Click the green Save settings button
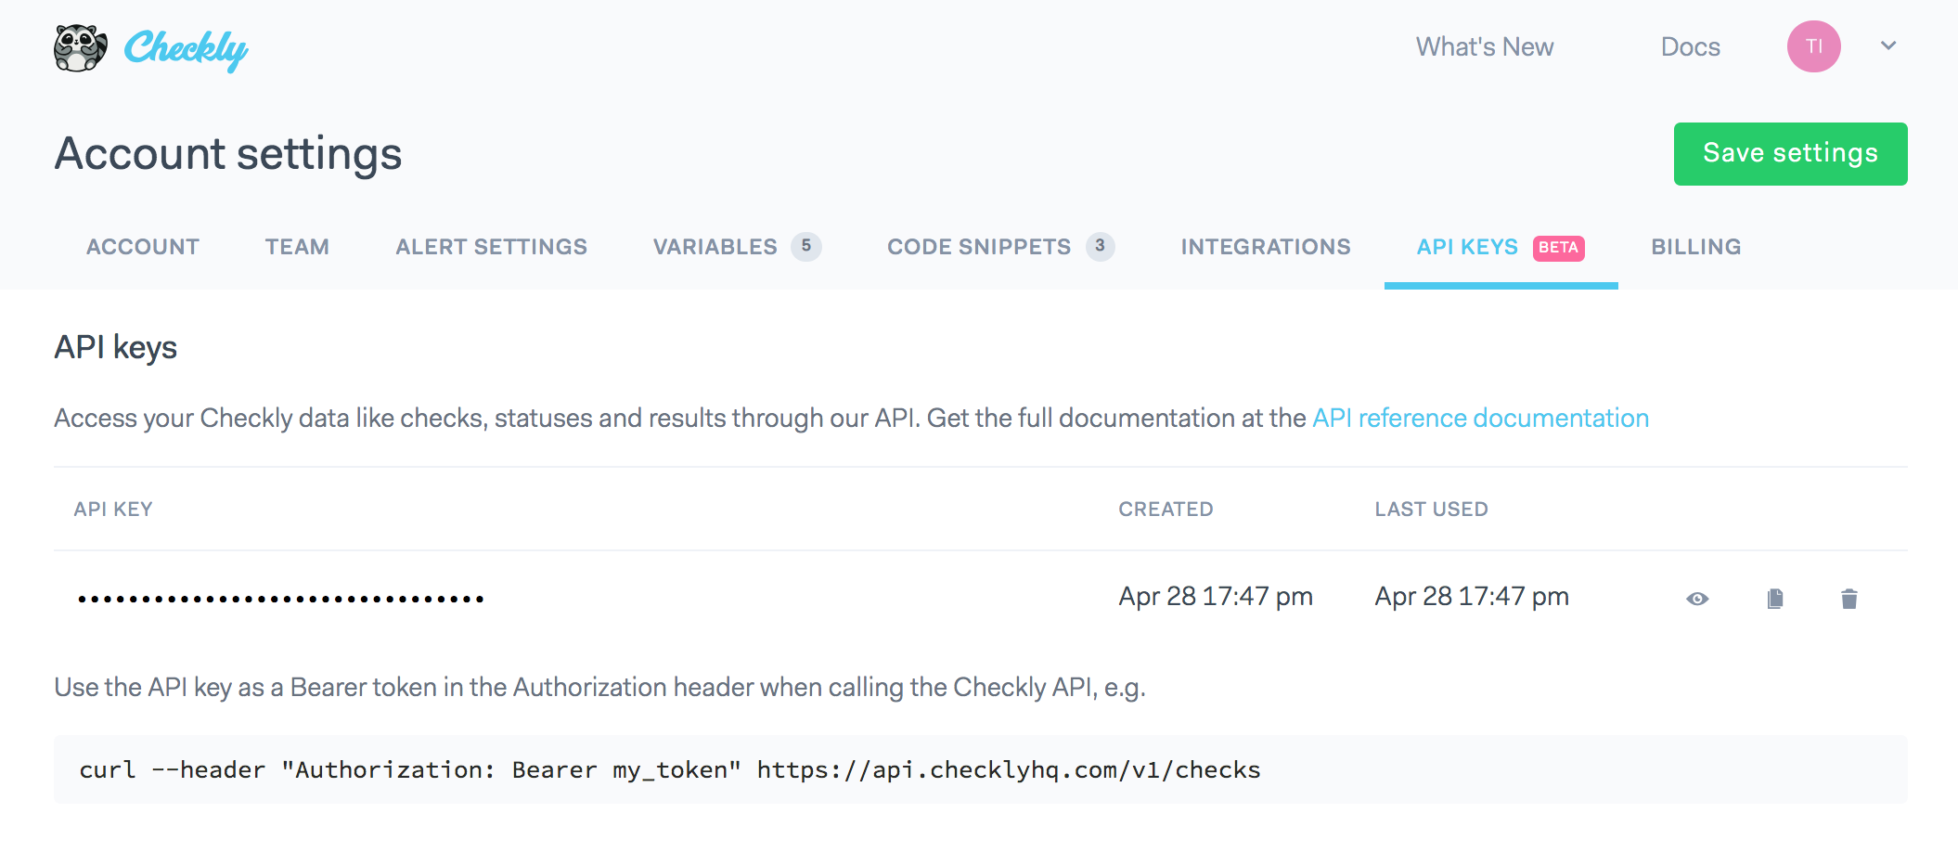 click(1790, 153)
